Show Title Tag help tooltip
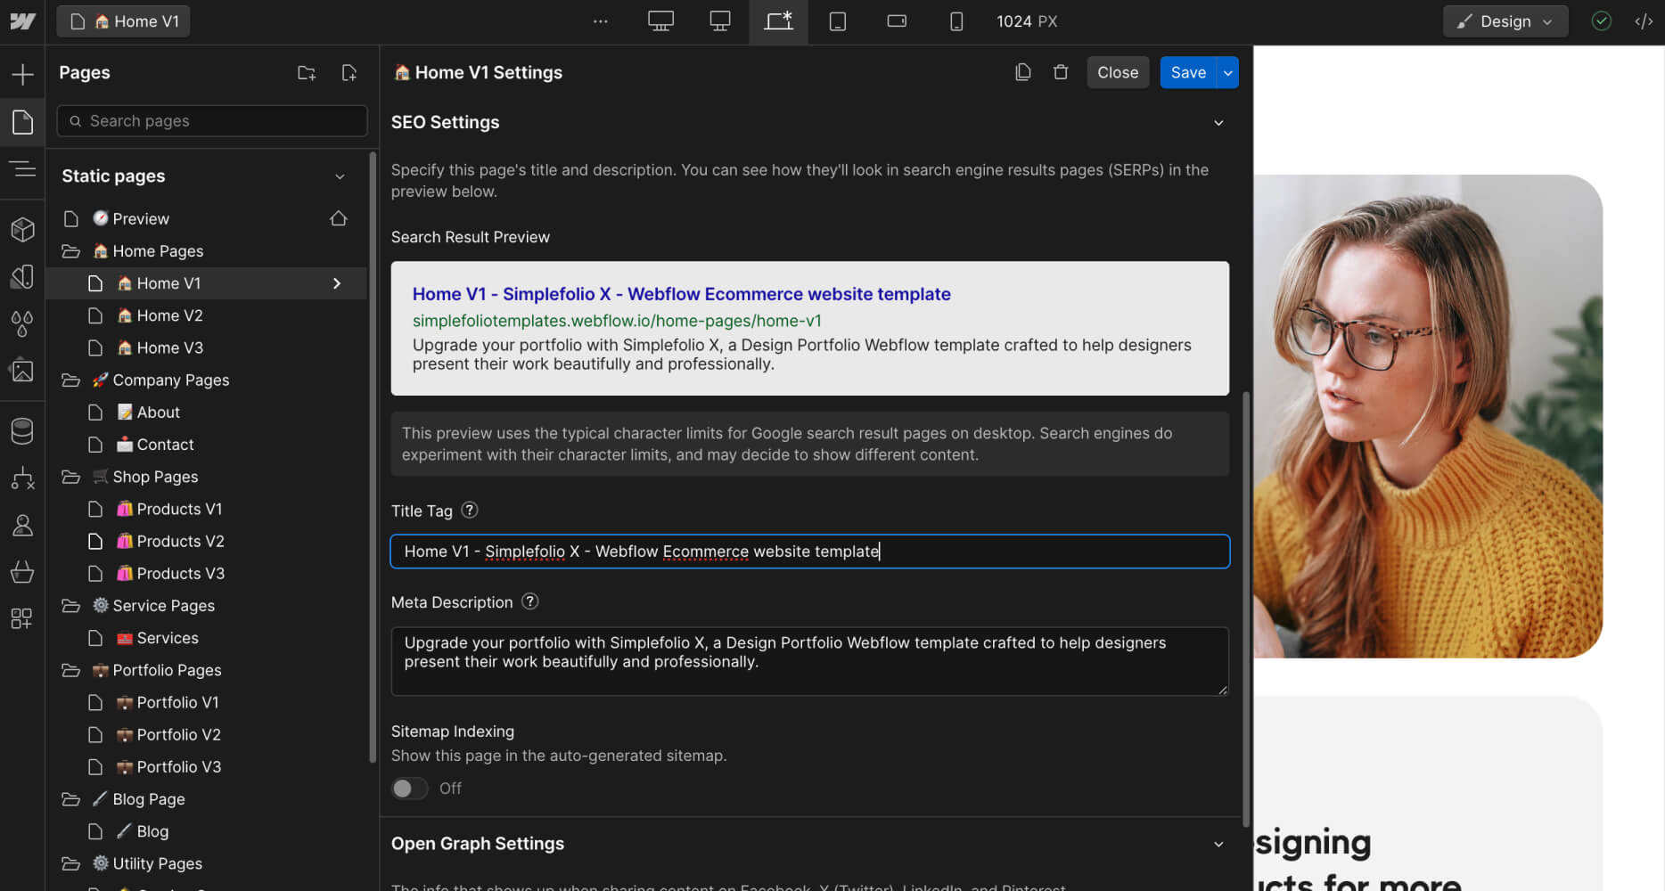 470,510
